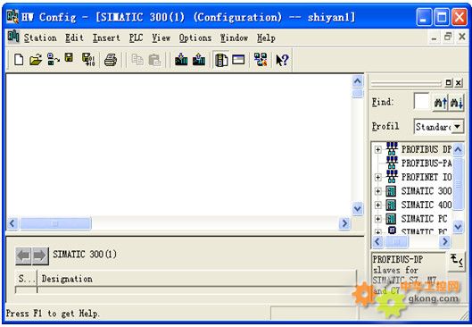Open the Station menu
Viewport: 472px width, 327px height.
click(x=40, y=38)
